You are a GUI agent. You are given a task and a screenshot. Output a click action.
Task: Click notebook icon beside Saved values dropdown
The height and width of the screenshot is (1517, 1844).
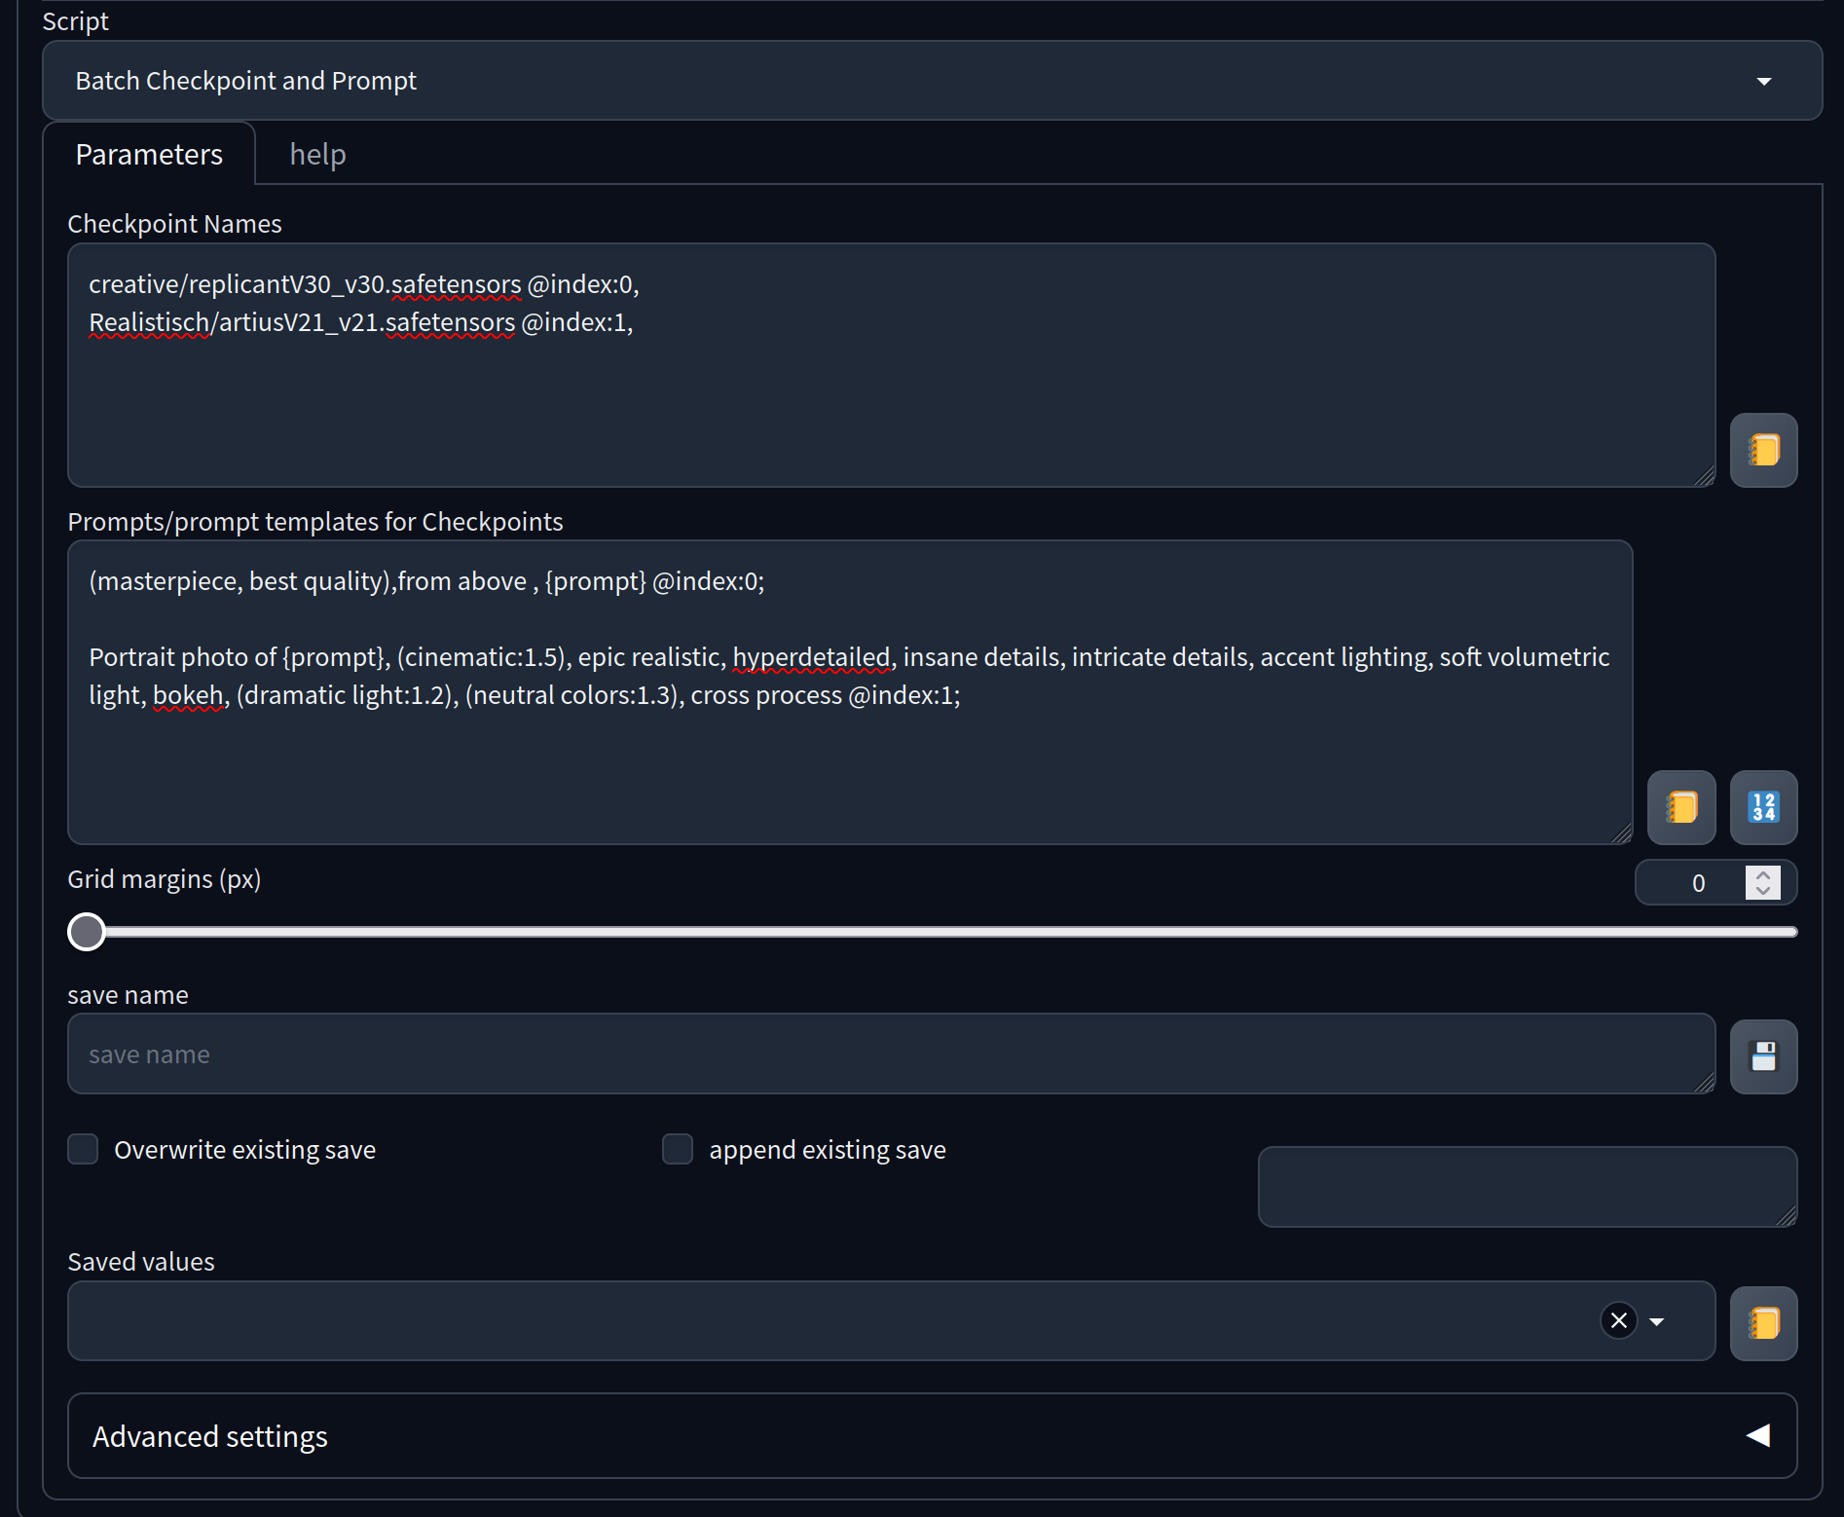1763,1323
